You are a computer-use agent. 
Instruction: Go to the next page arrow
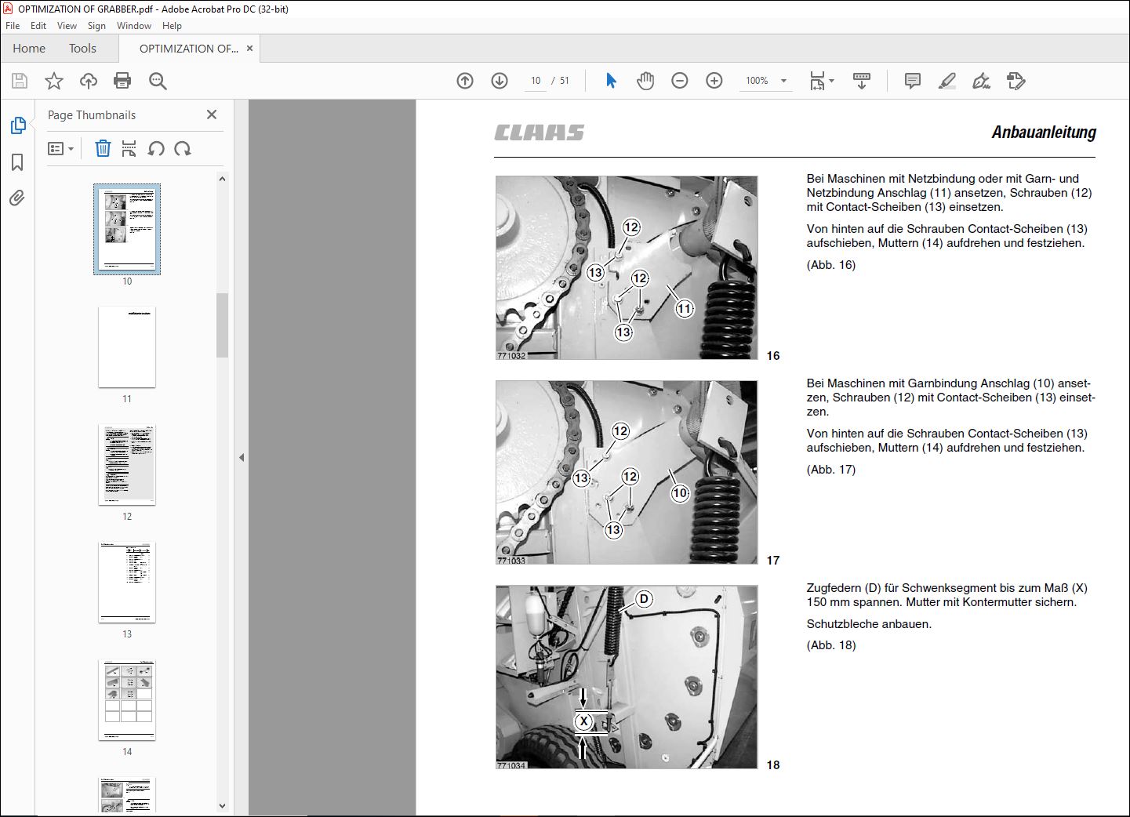point(500,81)
